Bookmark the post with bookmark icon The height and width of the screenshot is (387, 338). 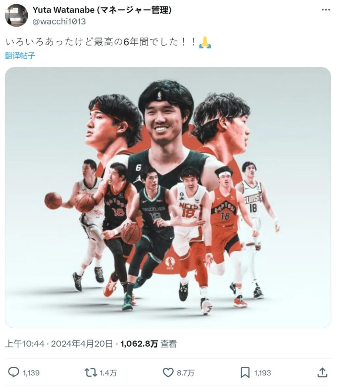245,372
